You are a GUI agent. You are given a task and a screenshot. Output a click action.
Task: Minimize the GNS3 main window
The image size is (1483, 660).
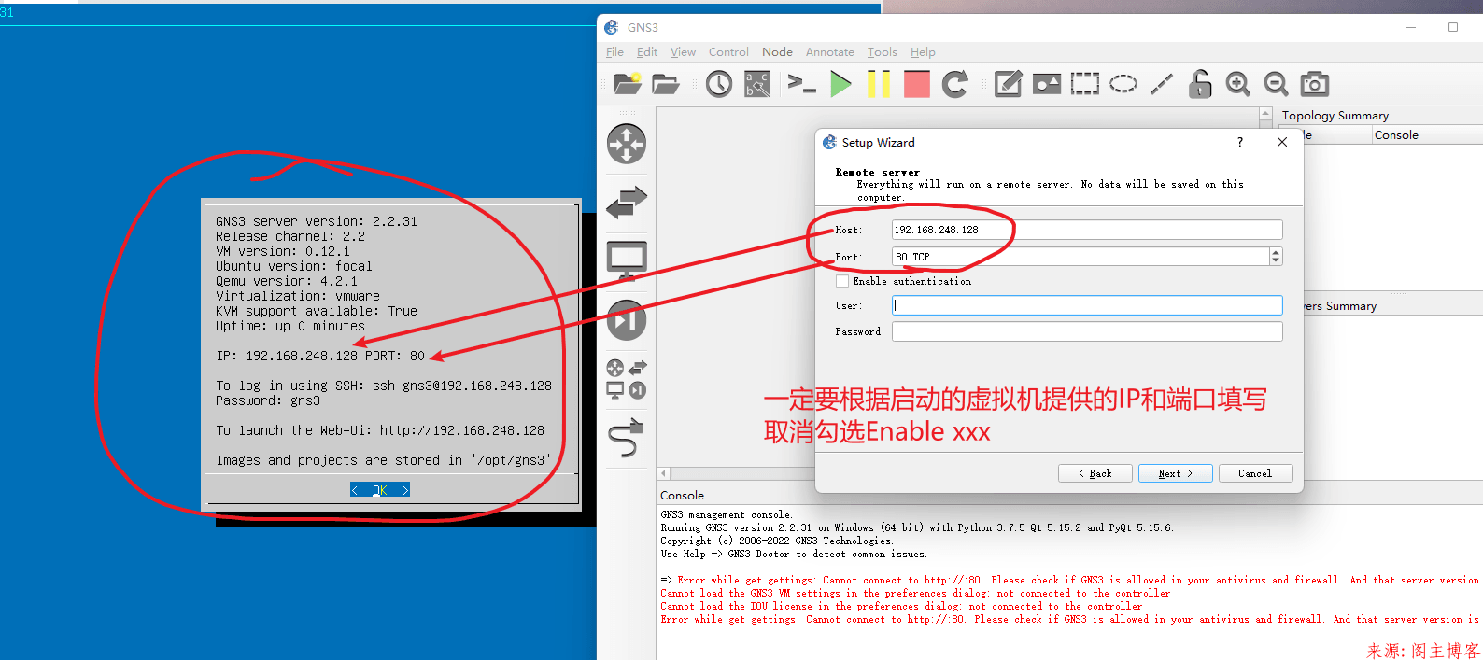tap(1410, 27)
